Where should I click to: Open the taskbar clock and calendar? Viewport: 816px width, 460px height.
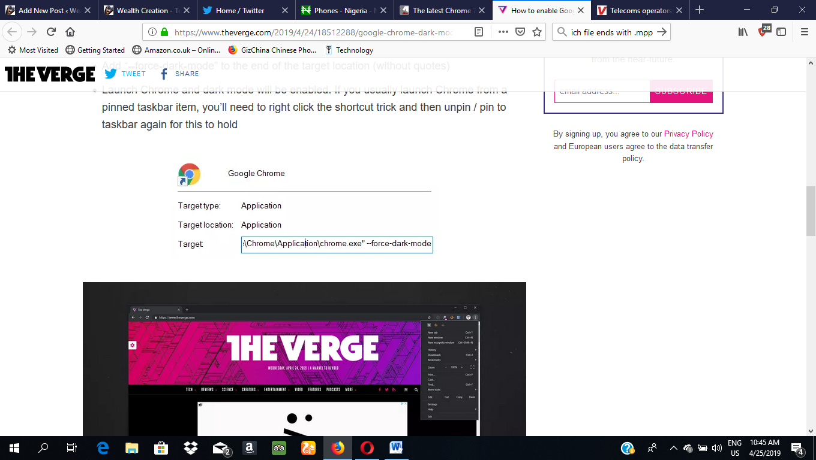coord(764,448)
